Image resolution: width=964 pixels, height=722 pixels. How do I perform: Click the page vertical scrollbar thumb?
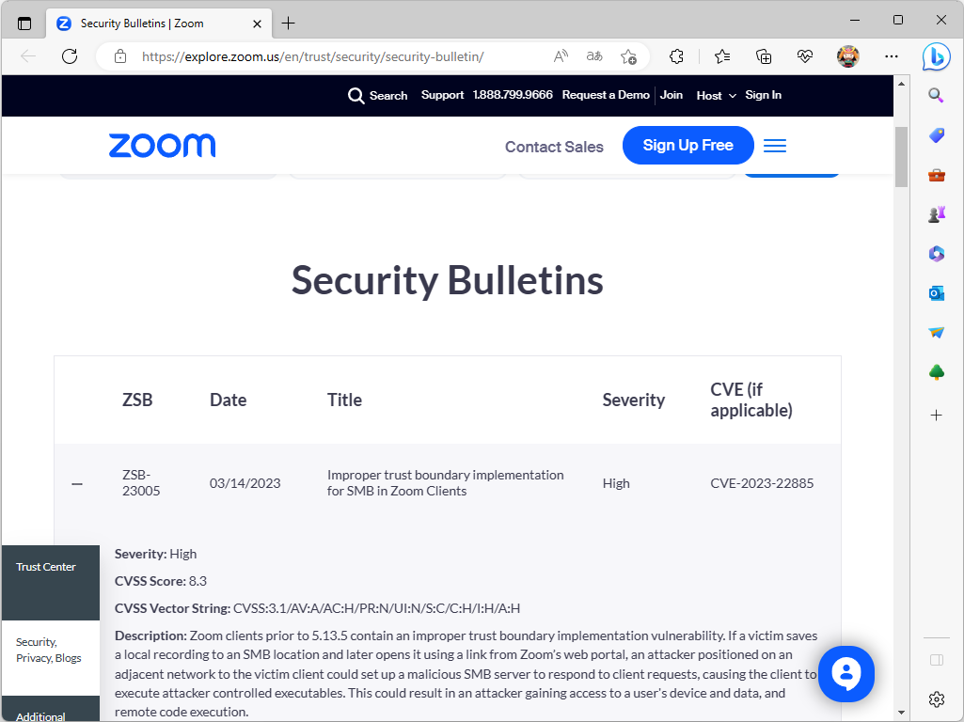coord(901,156)
